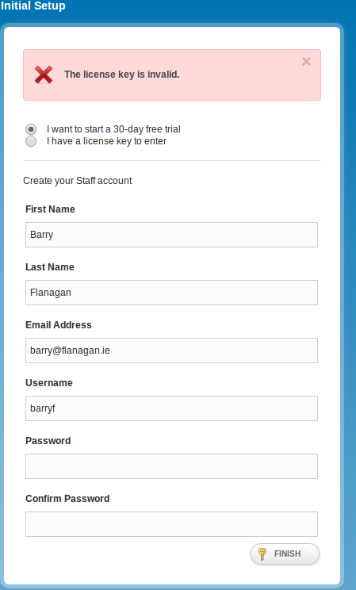Click the First Name input field
The image size is (356, 590).
click(171, 235)
